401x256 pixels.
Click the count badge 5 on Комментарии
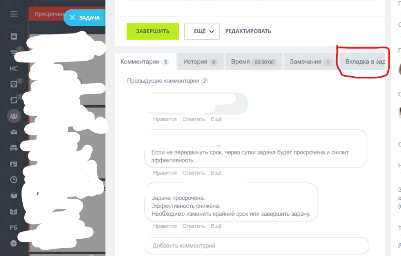[x=166, y=62]
